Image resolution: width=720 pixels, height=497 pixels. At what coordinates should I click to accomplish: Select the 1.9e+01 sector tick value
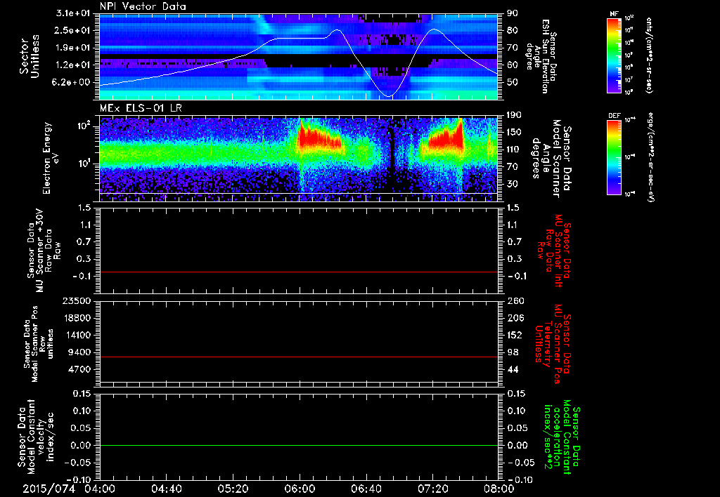tap(73, 48)
